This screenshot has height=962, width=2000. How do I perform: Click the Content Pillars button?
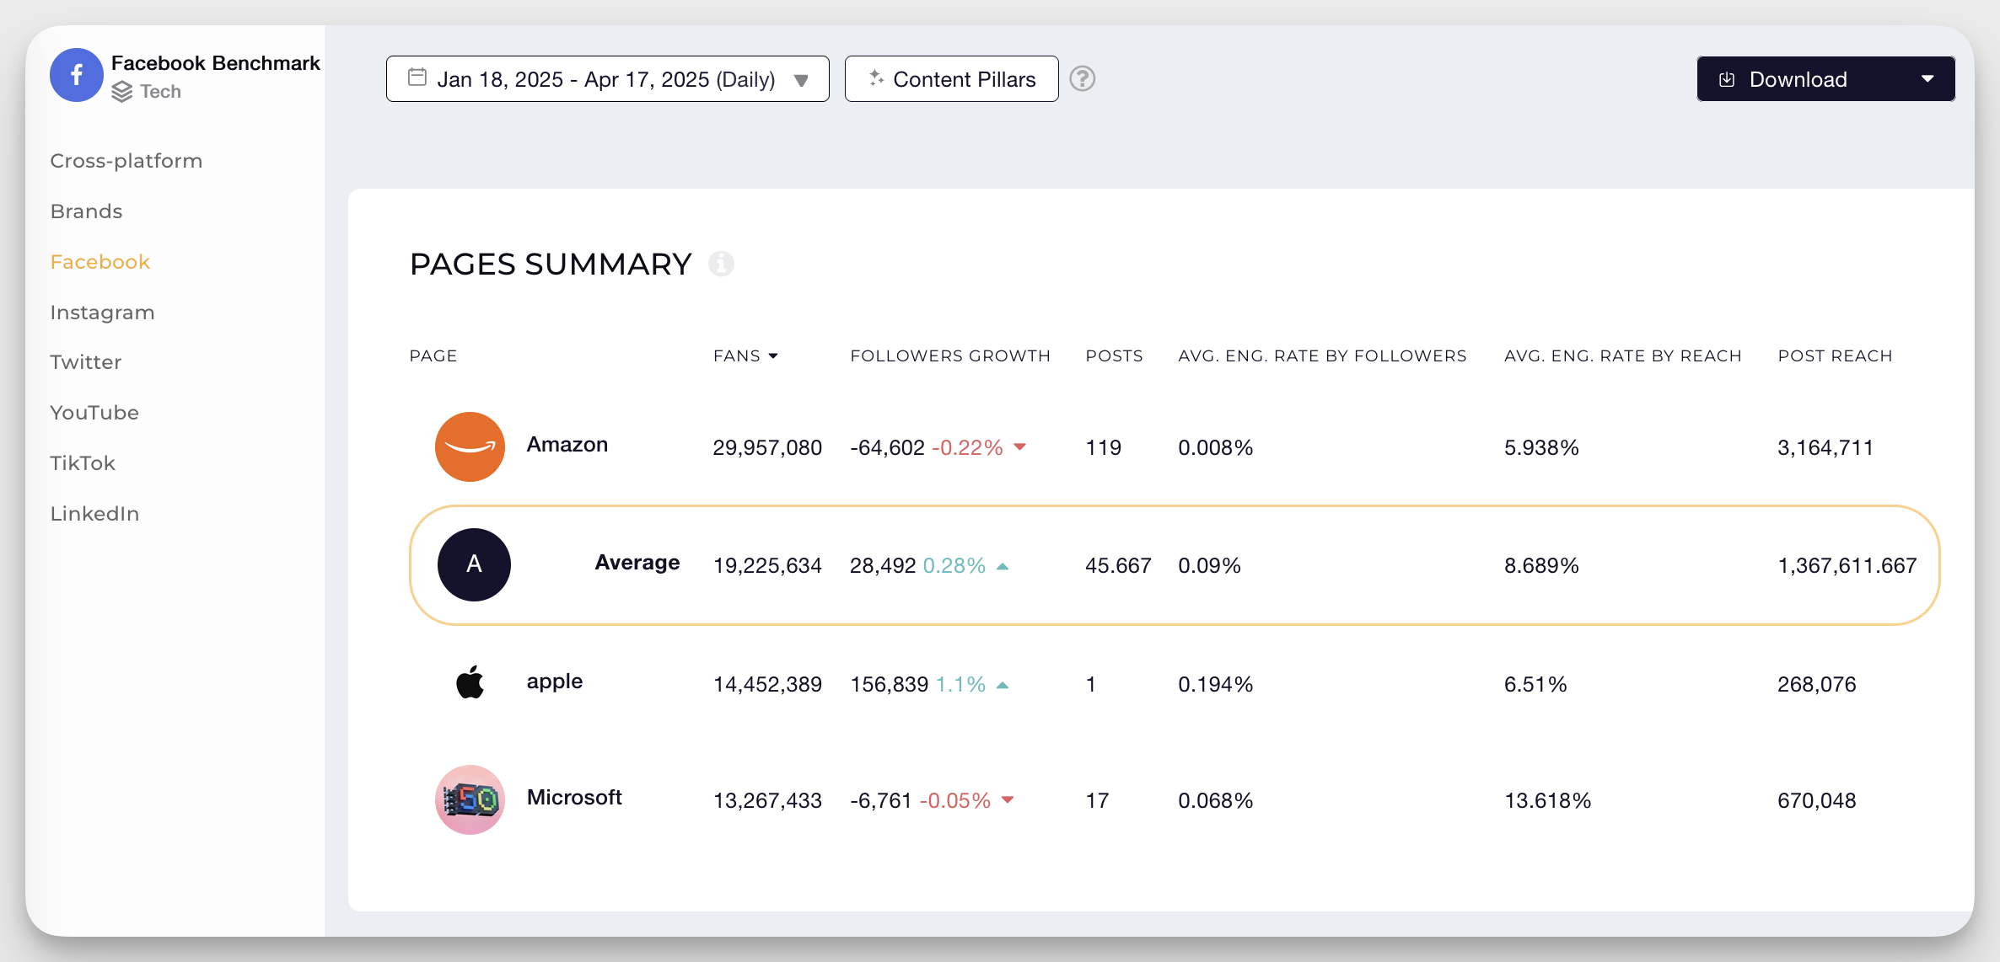951,79
